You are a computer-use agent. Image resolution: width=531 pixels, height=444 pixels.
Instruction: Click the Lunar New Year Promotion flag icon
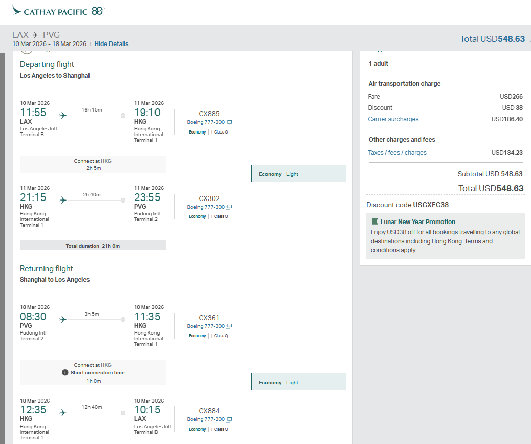(x=374, y=222)
